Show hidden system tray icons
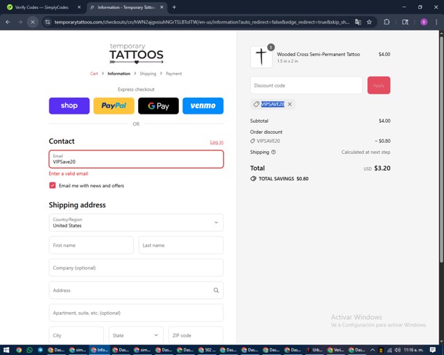 373,350
